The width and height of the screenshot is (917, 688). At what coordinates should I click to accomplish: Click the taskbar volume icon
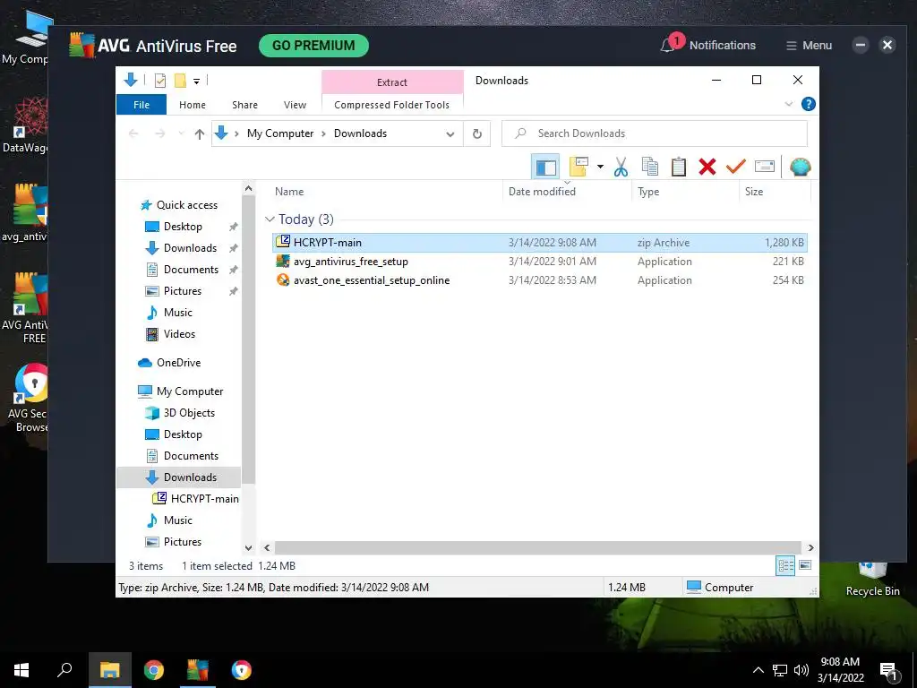pos(801,670)
